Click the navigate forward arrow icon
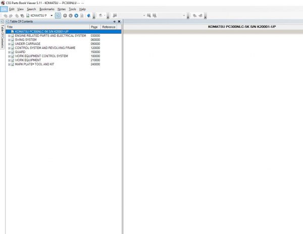 click(11, 16)
